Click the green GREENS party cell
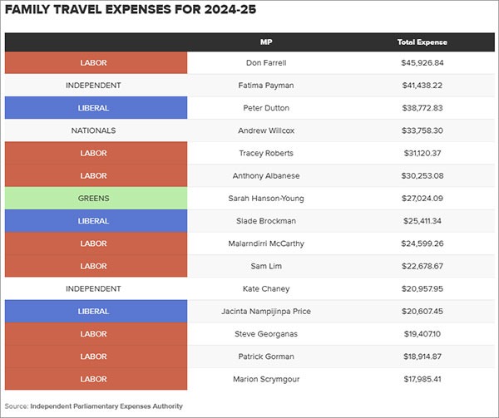499x418 pixels. [x=94, y=199]
